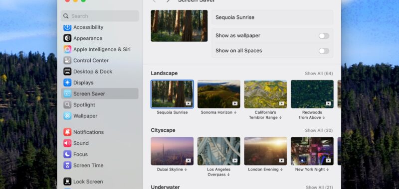This screenshot has width=399, height=189.
Task: Click the Lock Screen icon
Action: click(67, 182)
